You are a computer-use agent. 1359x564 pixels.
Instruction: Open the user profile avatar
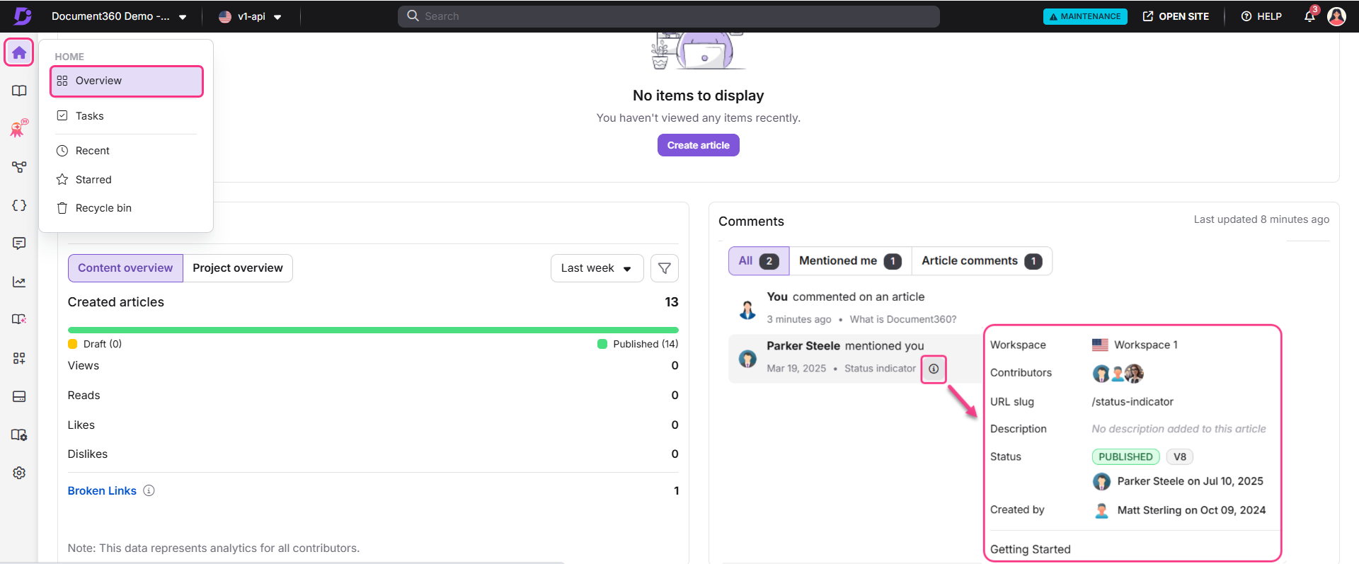click(x=1336, y=16)
